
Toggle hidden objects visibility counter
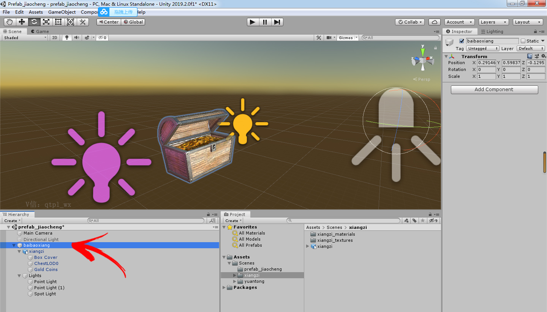click(102, 38)
